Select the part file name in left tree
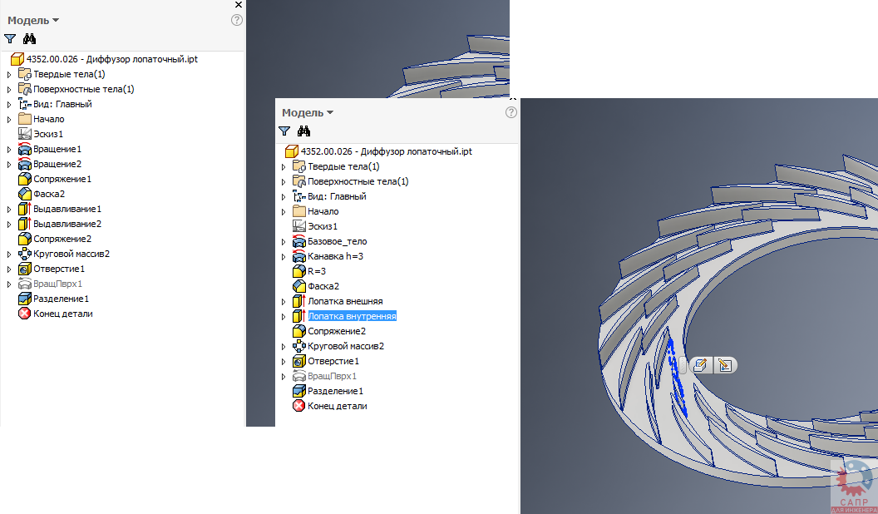 [112, 59]
